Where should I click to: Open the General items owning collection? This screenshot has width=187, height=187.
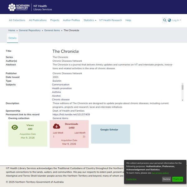(x=60, y=118)
